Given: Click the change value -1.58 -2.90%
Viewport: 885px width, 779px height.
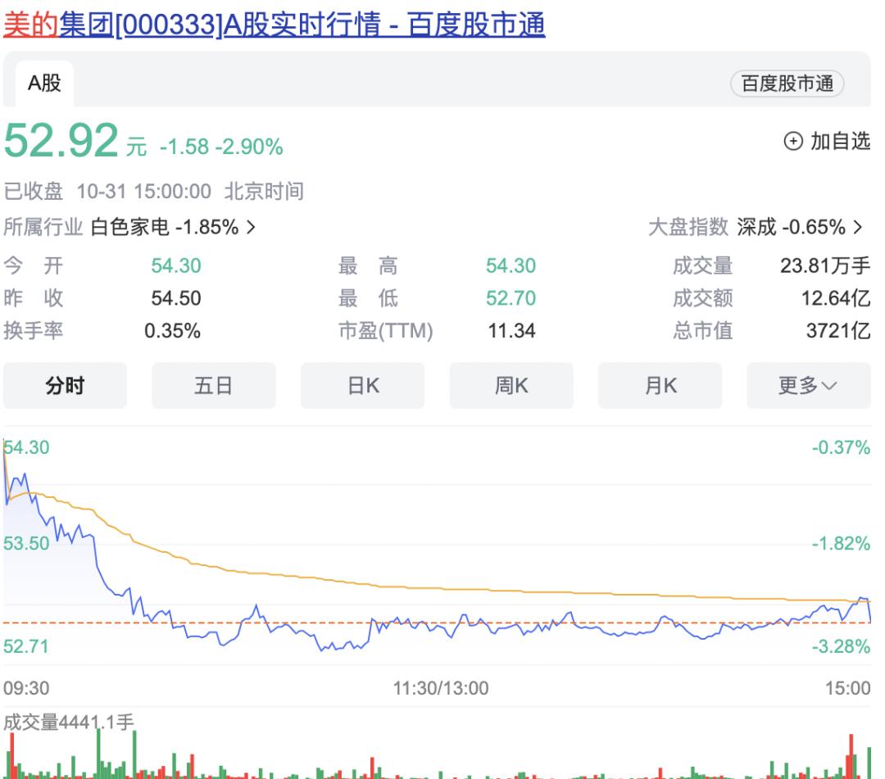Looking at the screenshot, I should coord(221,147).
